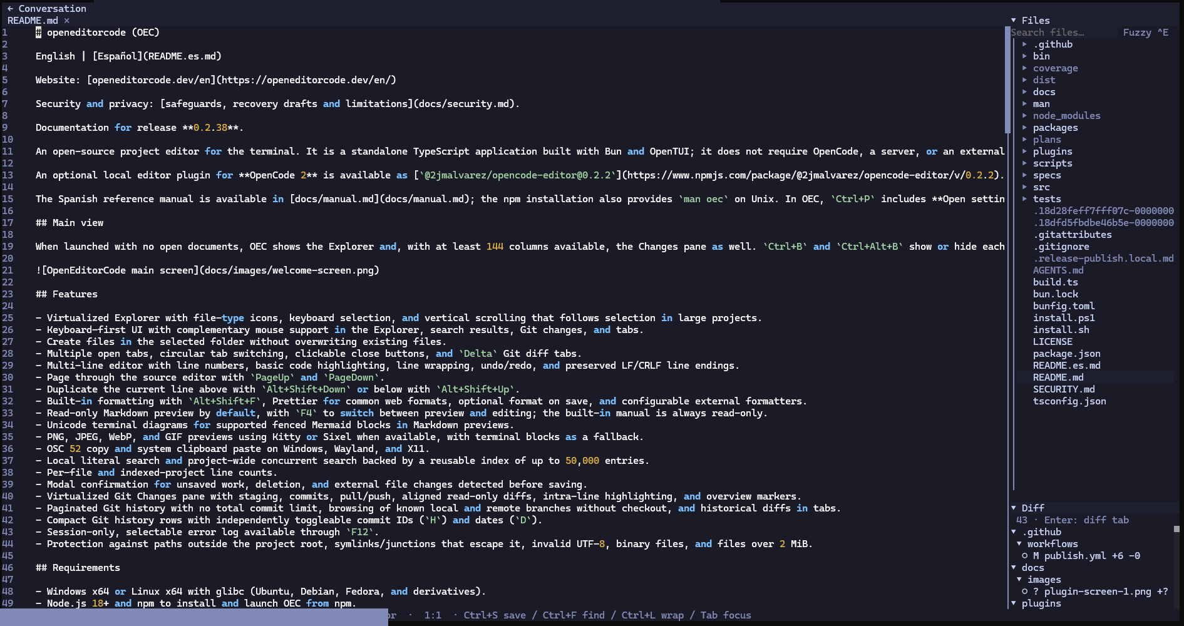The width and height of the screenshot is (1184, 626).
Task: Open LICENSE file
Action: pos(1053,342)
